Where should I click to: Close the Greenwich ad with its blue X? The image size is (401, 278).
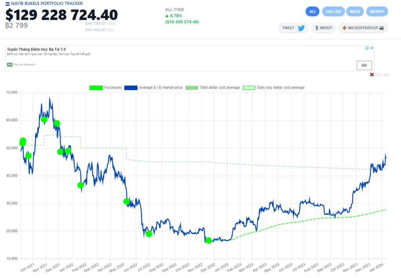point(372,48)
